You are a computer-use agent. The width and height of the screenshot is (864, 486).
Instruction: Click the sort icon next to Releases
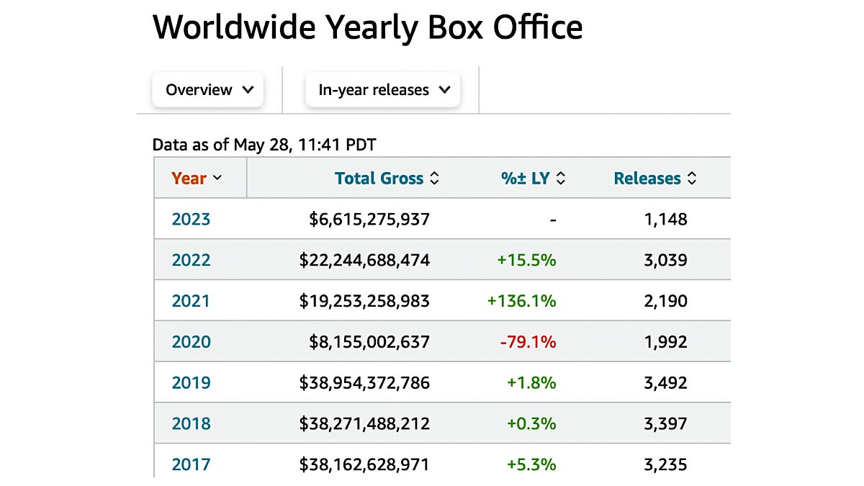693,178
